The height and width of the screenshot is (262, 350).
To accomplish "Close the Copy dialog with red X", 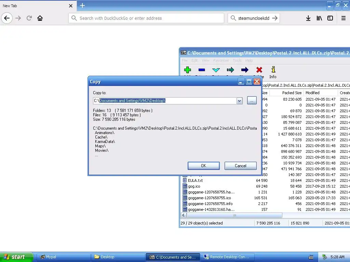I will [x=257, y=82].
